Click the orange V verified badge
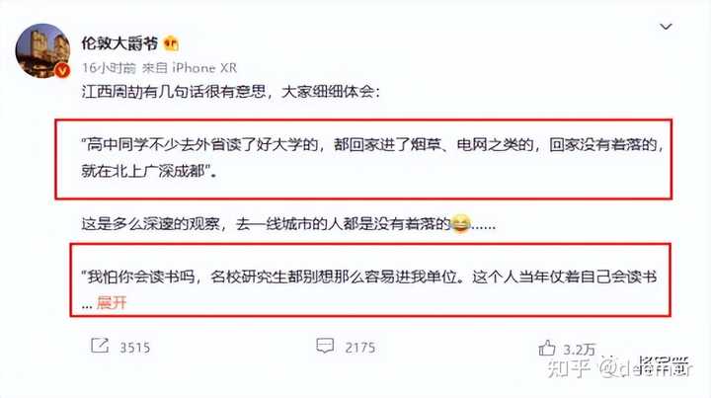Viewport: 711px width, 398px height. (62, 70)
